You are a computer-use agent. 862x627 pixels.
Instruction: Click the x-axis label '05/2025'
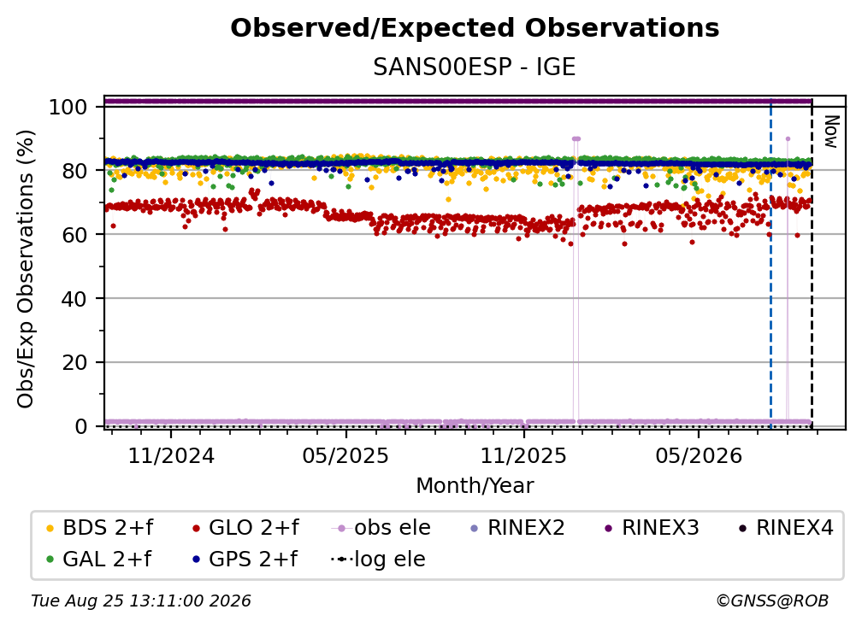[x=345, y=455]
